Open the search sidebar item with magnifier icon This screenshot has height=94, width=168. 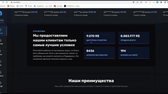1,52
